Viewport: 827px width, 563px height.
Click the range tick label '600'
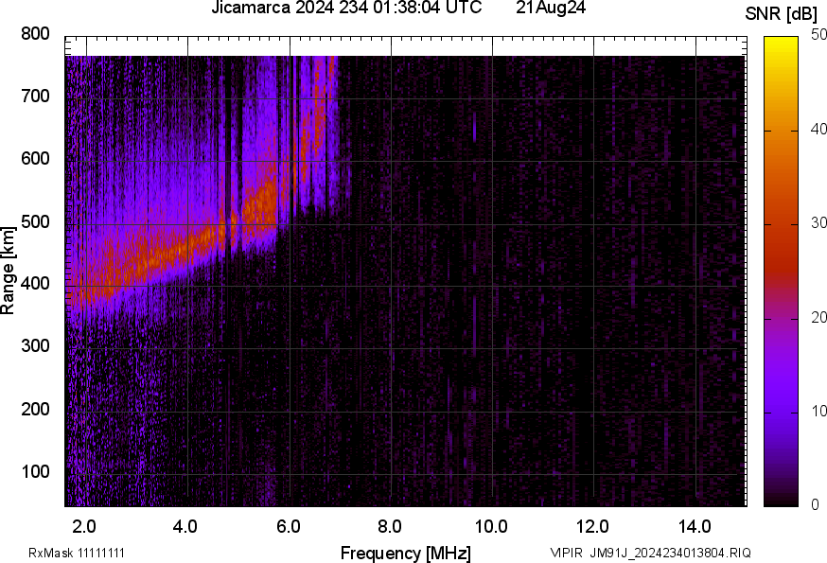(35, 159)
